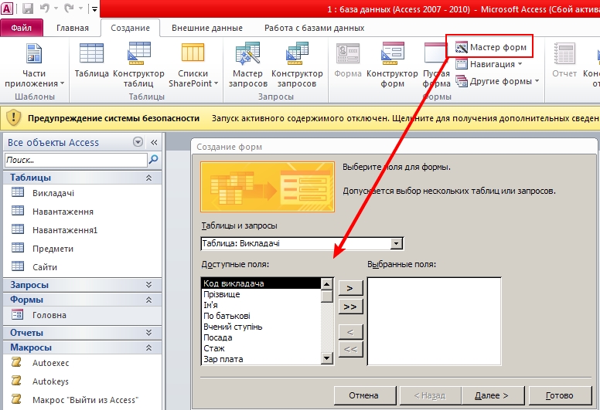The image size is (600, 410).
Task: Click the Redo icon in quick access toolbar
Action: click(x=70, y=8)
